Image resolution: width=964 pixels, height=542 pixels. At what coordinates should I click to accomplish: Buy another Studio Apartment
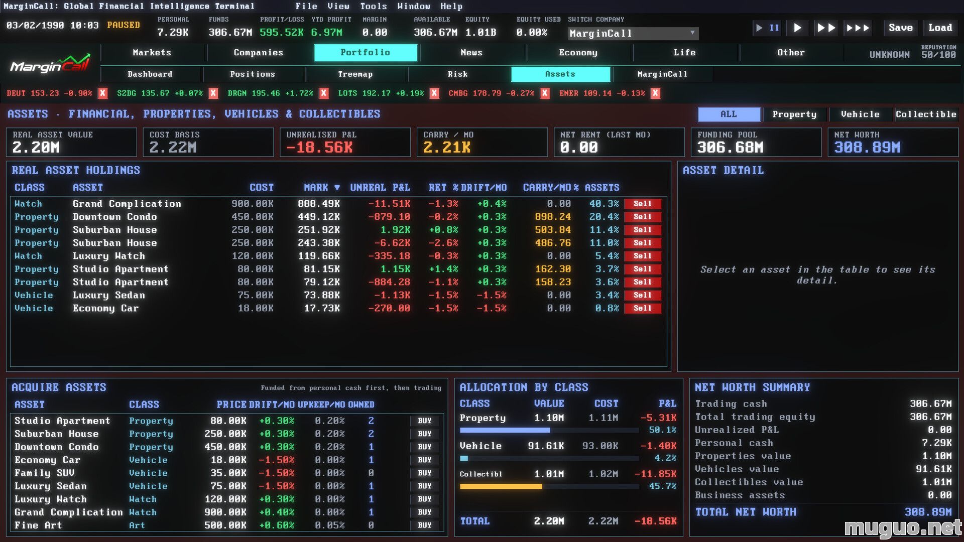pyautogui.click(x=425, y=421)
